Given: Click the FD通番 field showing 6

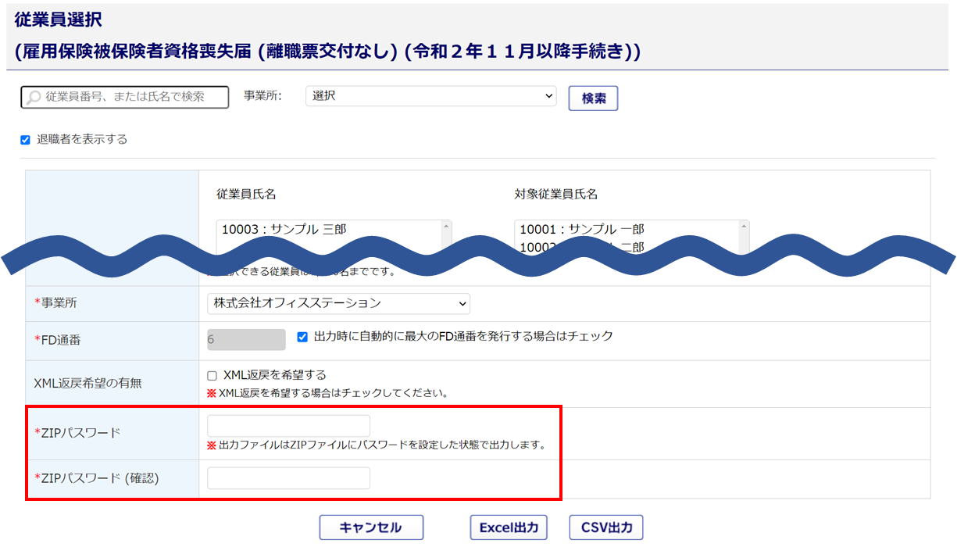Looking at the screenshot, I should 246,339.
